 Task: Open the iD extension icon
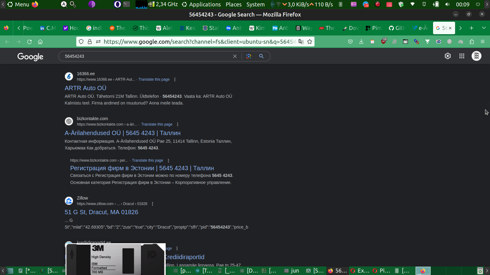(439, 42)
